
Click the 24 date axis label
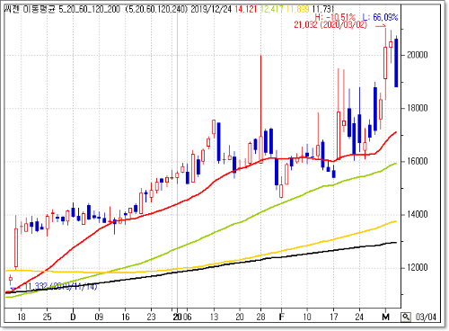(359, 317)
